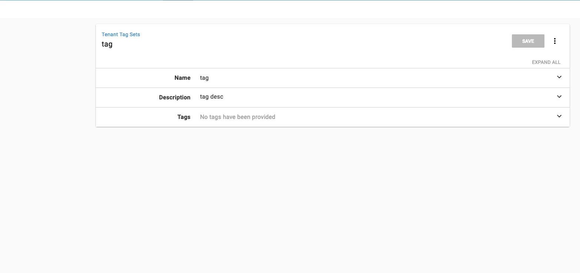Viewport: 580px width, 273px height.
Task: Click the Name field label
Action: click(182, 78)
